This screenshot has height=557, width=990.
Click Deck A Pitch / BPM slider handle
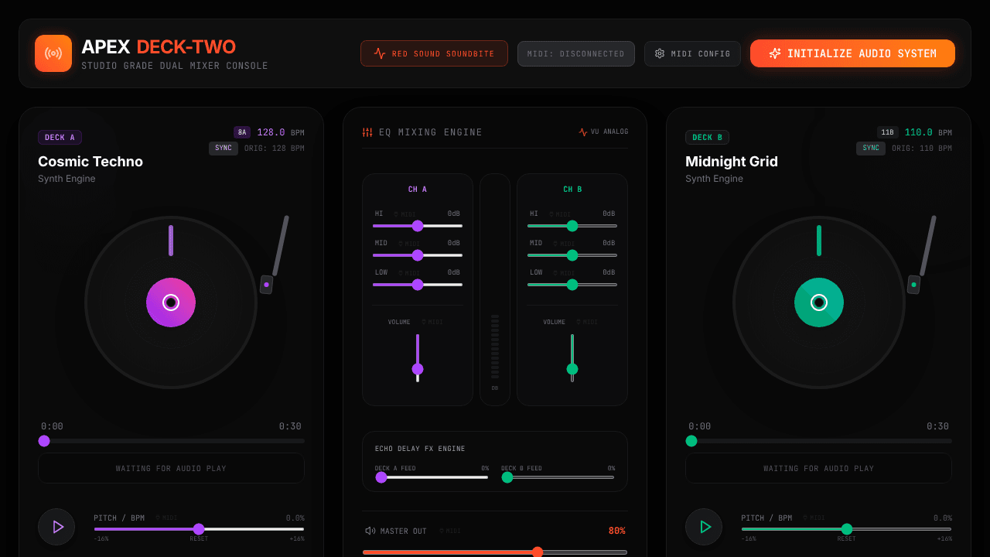(199, 529)
